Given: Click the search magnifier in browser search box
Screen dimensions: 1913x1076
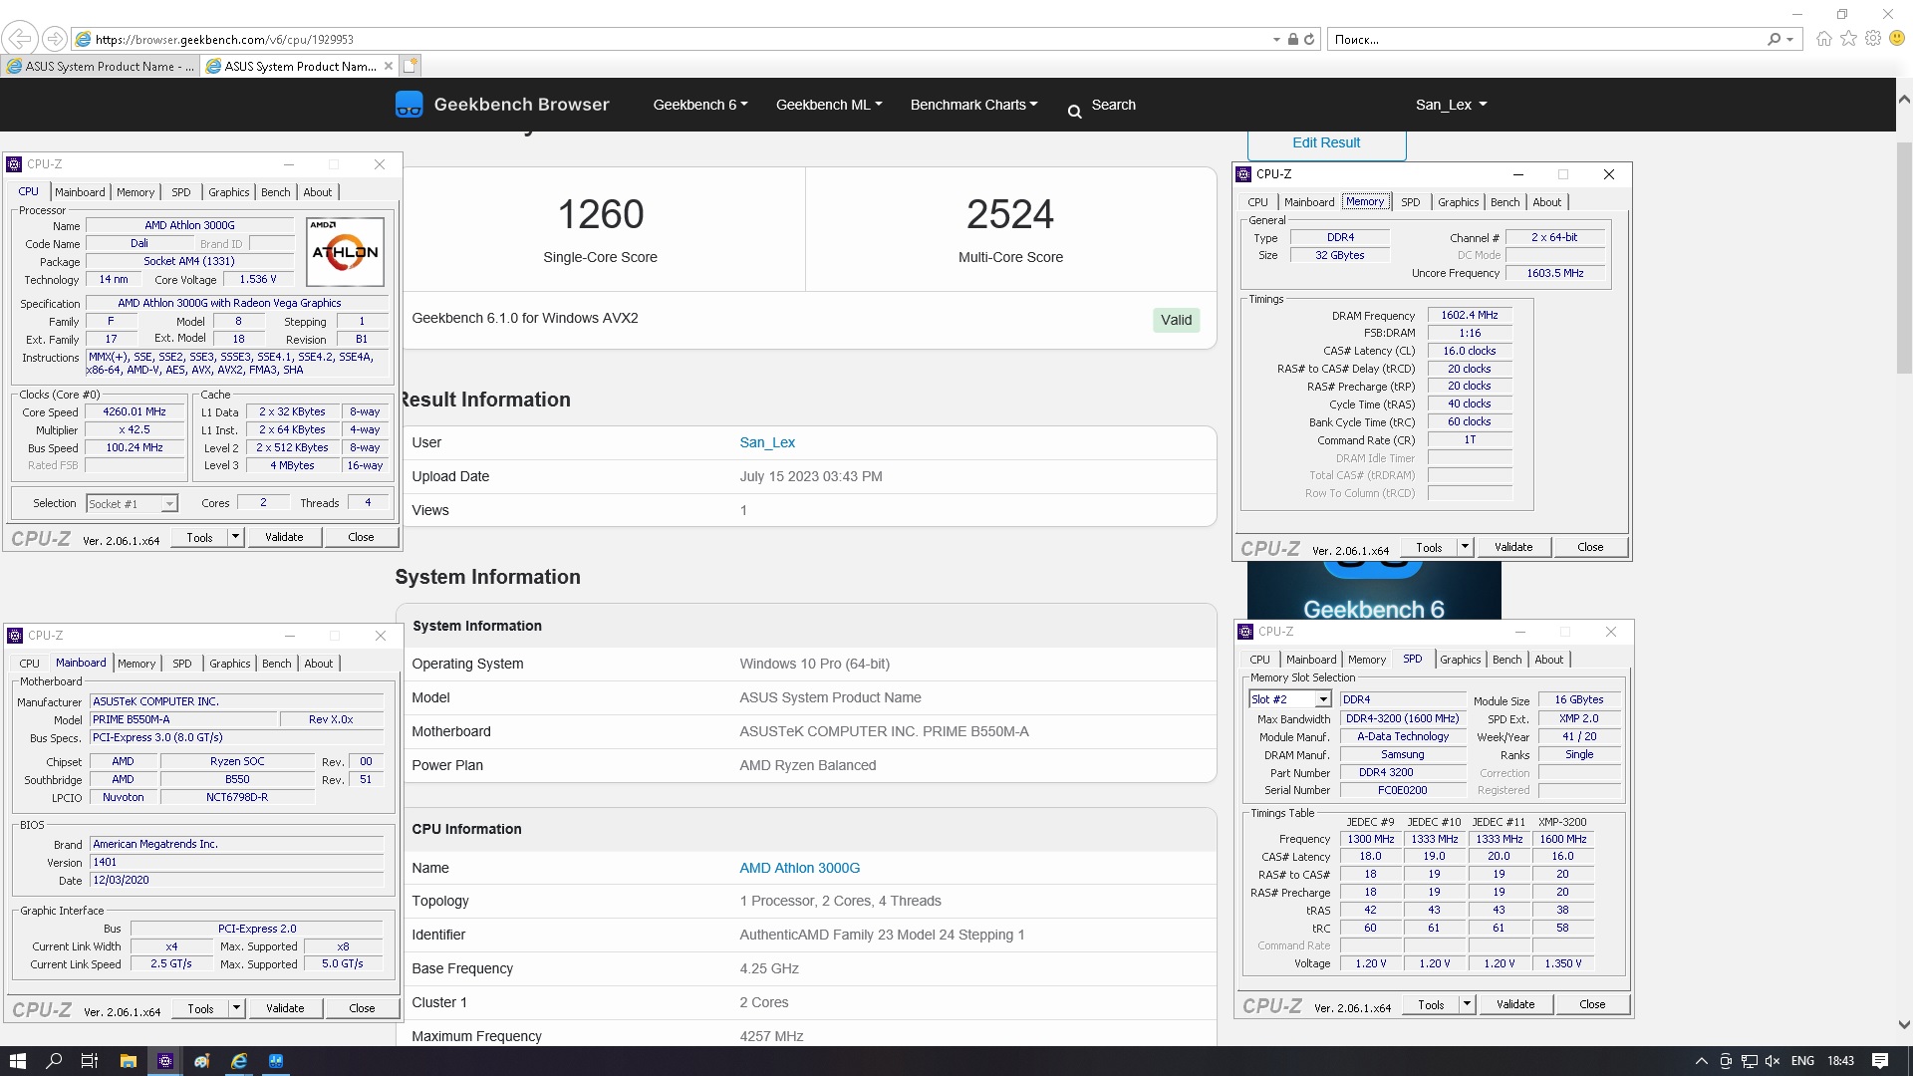Looking at the screenshot, I should [1774, 39].
